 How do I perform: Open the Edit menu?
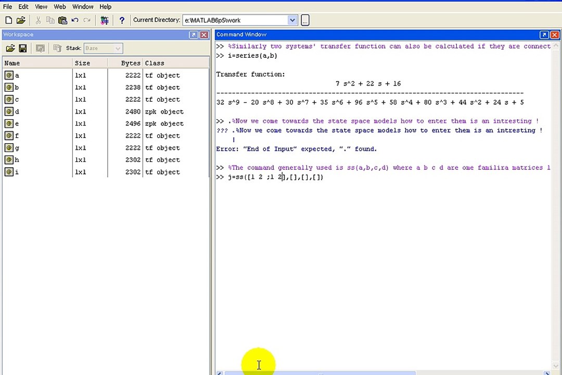click(x=23, y=6)
